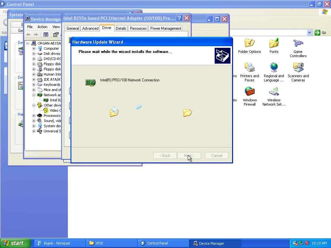The image size is (331, 248).
Task: Switch to Control Panel taskbar item
Action: click(163, 243)
